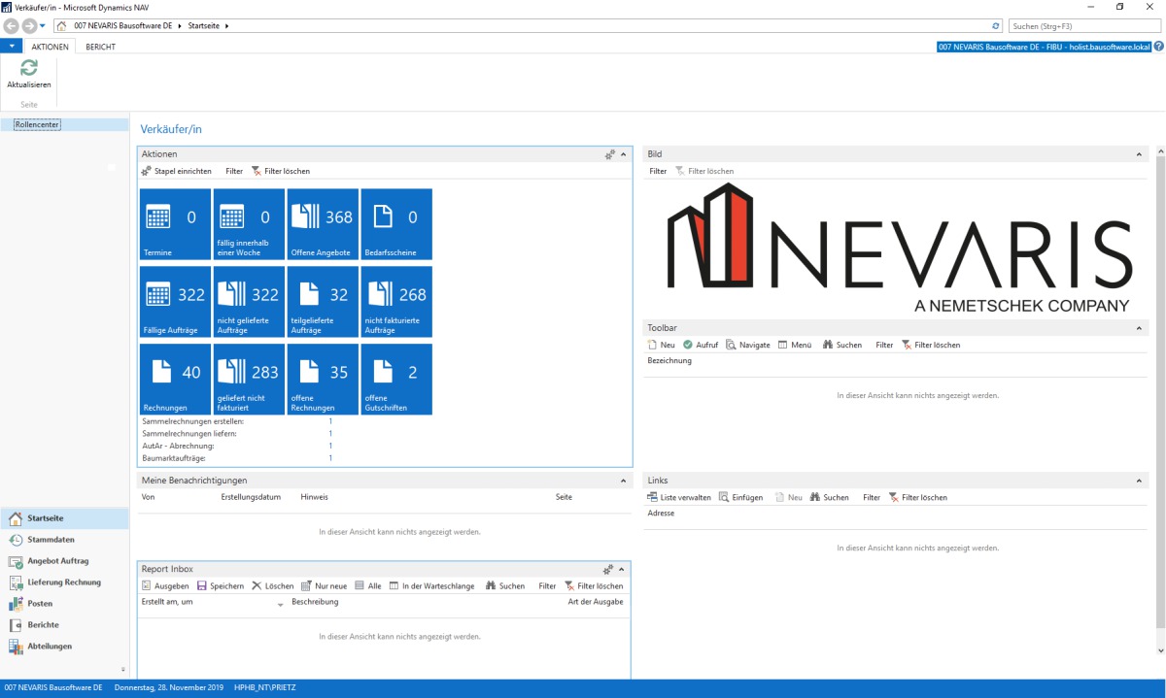The width and height of the screenshot is (1166, 698).
Task: Open the Fällige Aufträge tile
Action: tap(175, 301)
